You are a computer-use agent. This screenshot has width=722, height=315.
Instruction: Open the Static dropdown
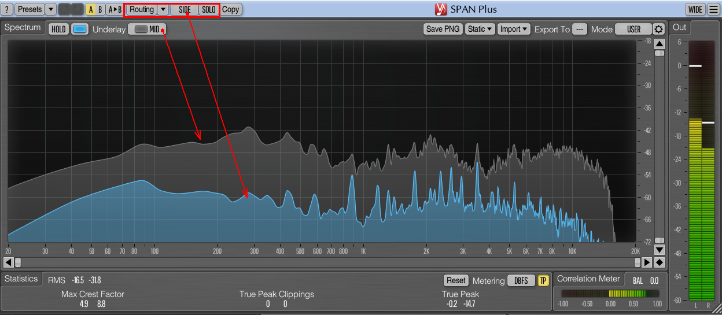480,29
